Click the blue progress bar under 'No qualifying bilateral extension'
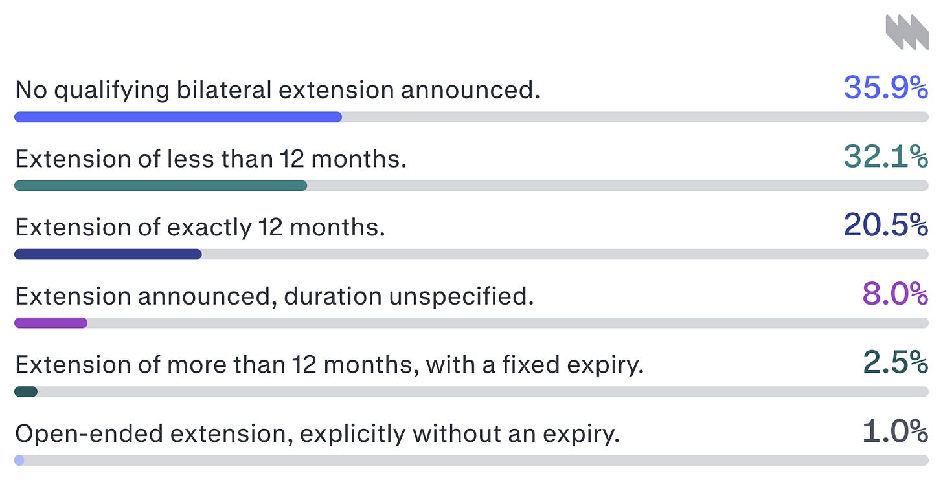Viewport: 943px width, 480px height. pyautogui.click(x=178, y=117)
